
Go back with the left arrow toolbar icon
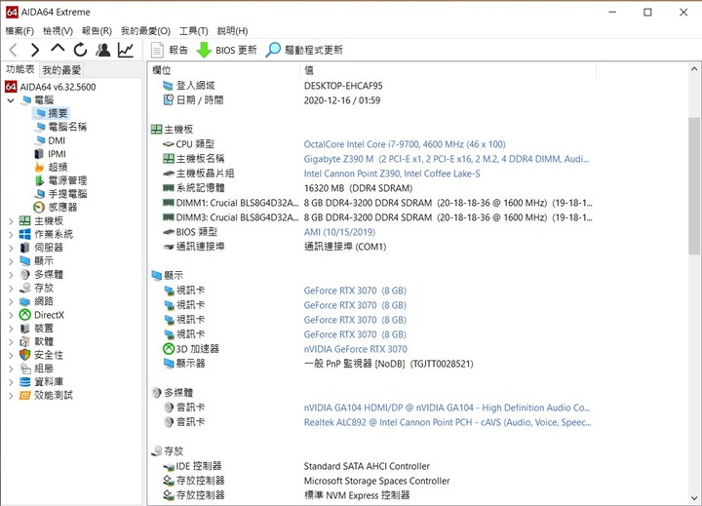pos(14,50)
